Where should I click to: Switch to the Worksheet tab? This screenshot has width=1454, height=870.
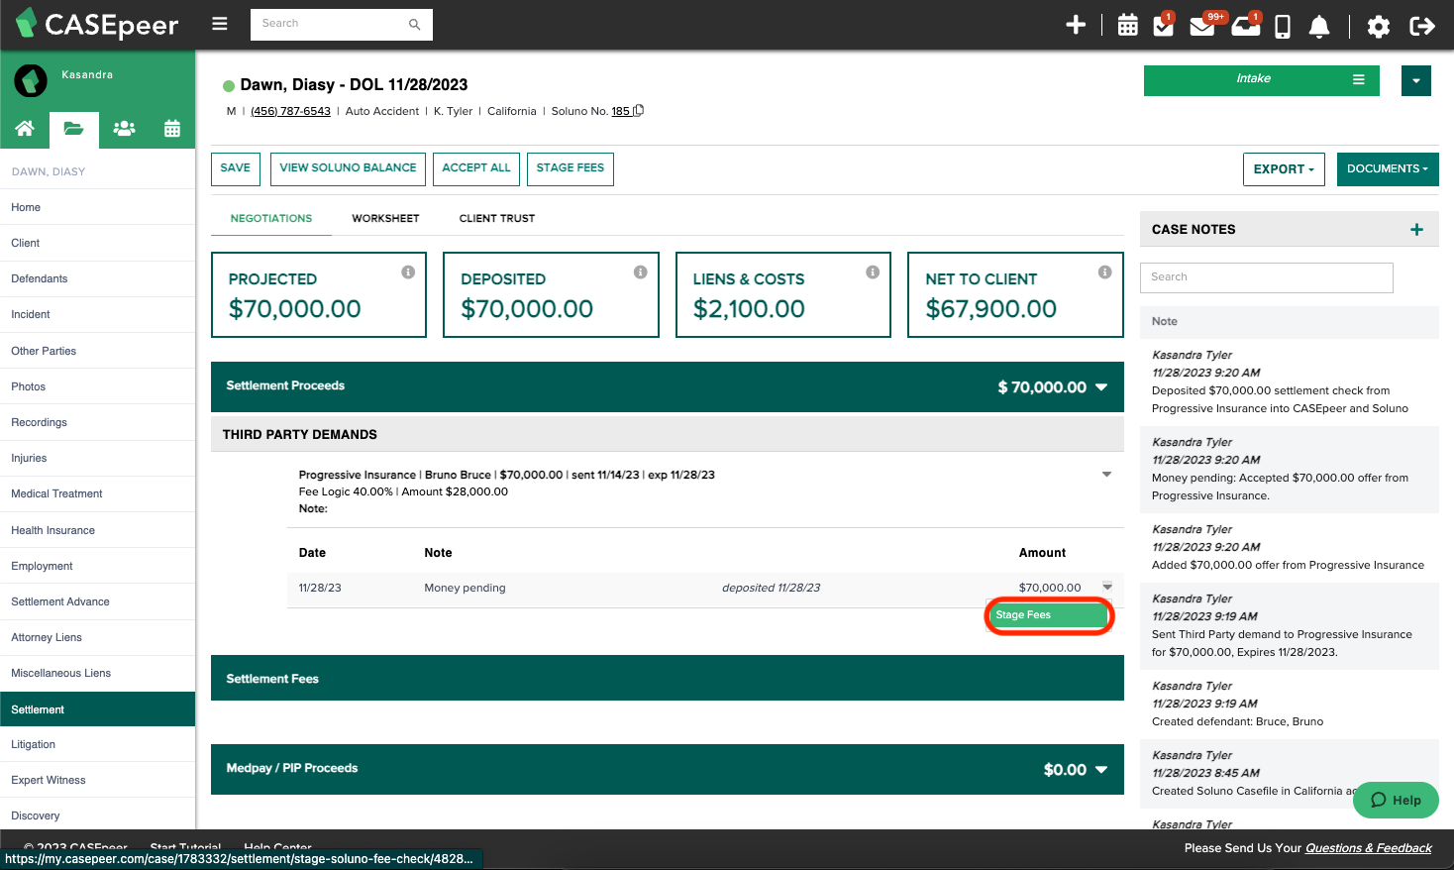point(385,219)
